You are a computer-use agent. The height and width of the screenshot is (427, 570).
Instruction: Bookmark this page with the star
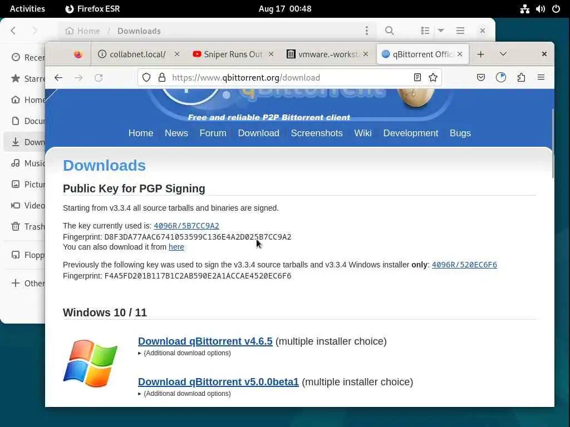pyautogui.click(x=433, y=77)
